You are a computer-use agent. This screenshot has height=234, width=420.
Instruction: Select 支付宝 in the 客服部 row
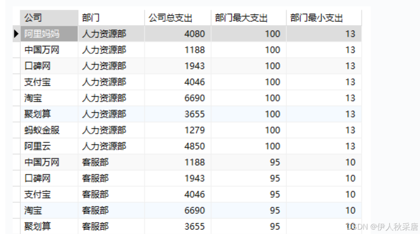49,195
